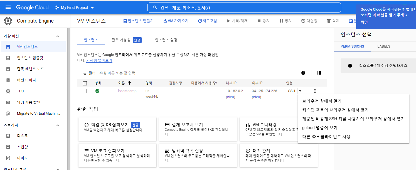Image resolution: width=416 pixels, height=170 pixels.
Task: Click 인스턴스 만들기 button
Action: pyautogui.click(x=138, y=21)
